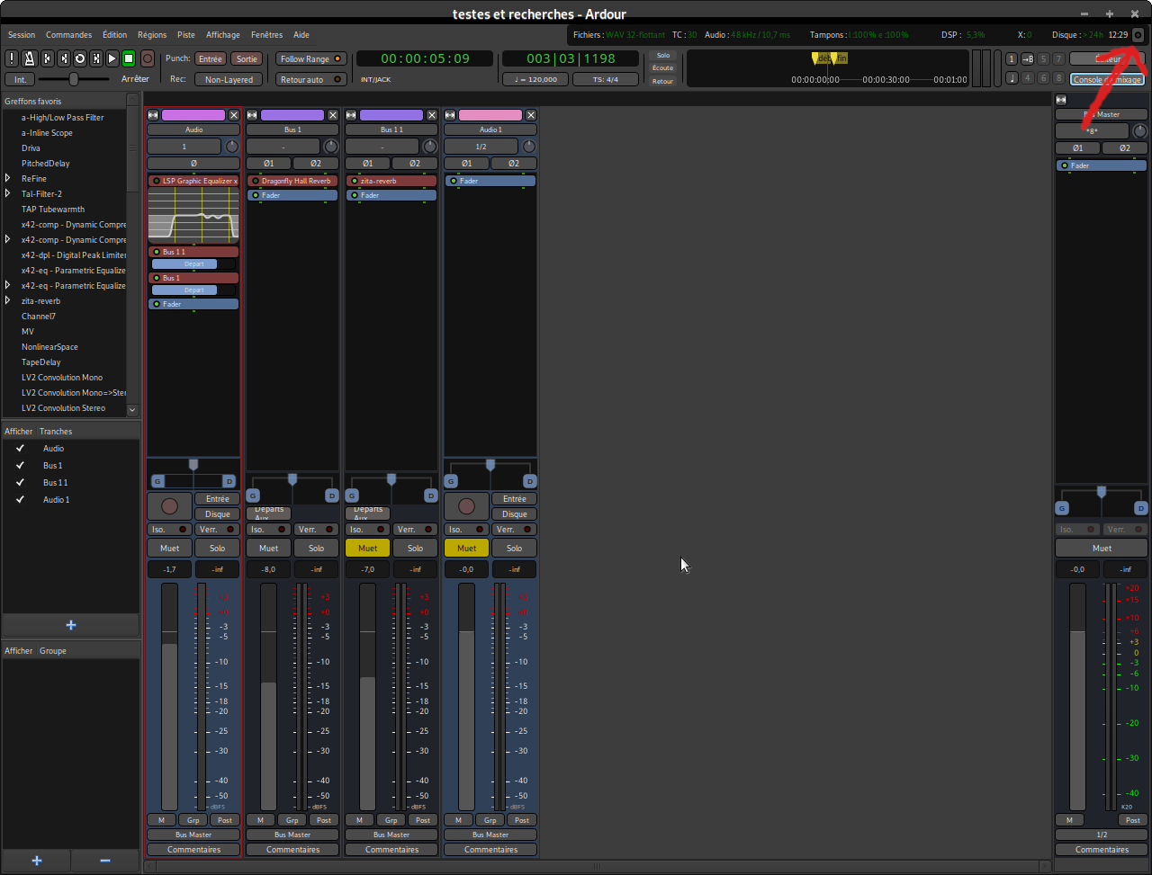The width and height of the screenshot is (1152, 875).
Task: Open the Session menu
Action: click(22, 35)
